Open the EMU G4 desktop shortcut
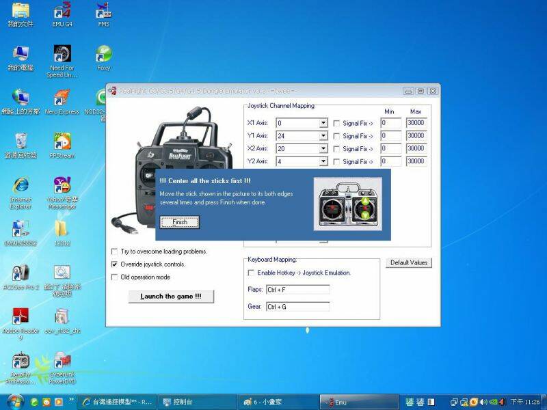This screenshot has width=547, height=410. click(x=62, y=14)
